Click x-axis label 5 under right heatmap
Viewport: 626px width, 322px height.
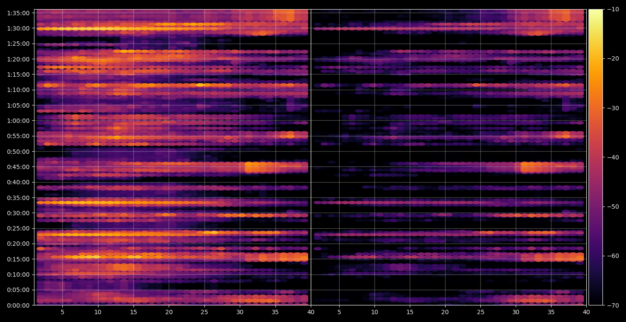pos(339,312)
